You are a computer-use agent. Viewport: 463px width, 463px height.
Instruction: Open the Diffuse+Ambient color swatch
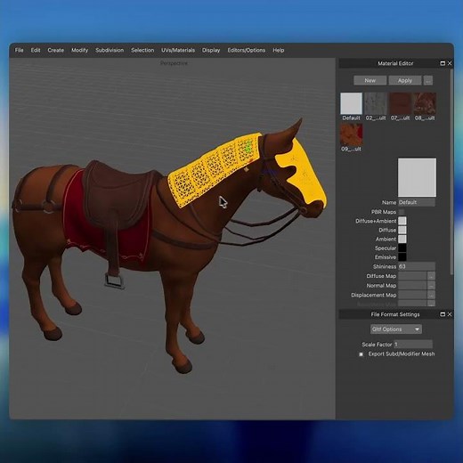click(x=402, y=221)
